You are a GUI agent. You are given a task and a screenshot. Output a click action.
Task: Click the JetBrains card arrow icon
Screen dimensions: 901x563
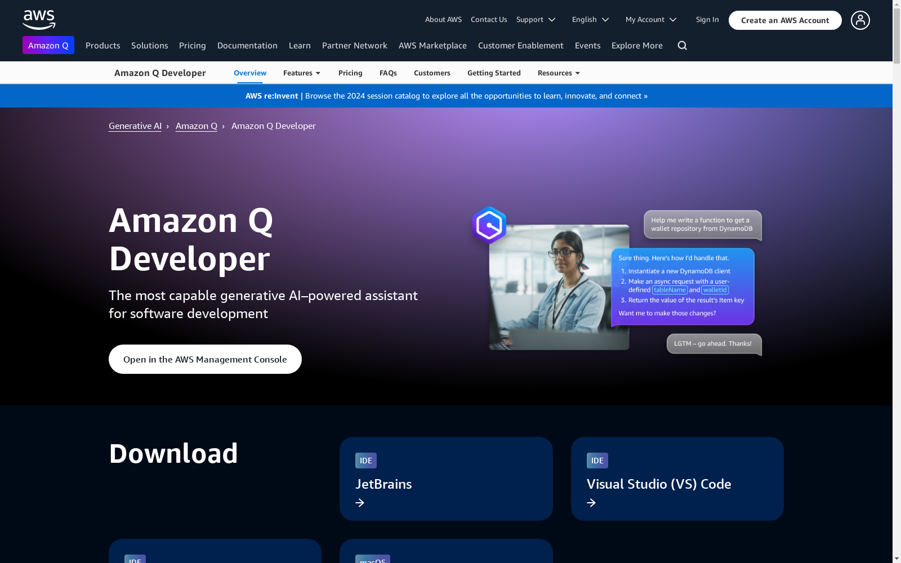coord(360,503)
